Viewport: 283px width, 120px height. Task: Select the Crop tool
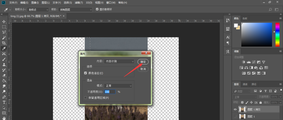click(x=4, y=43)
